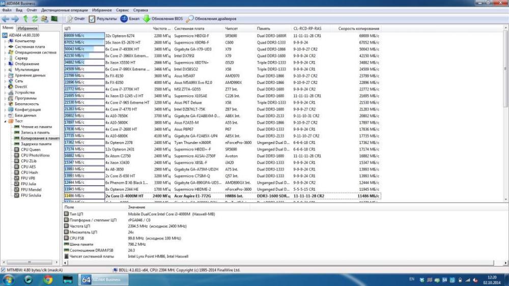The image size is (509, 286).
Task: Click the Бэкап toolbar button
Action: (130, 19)
